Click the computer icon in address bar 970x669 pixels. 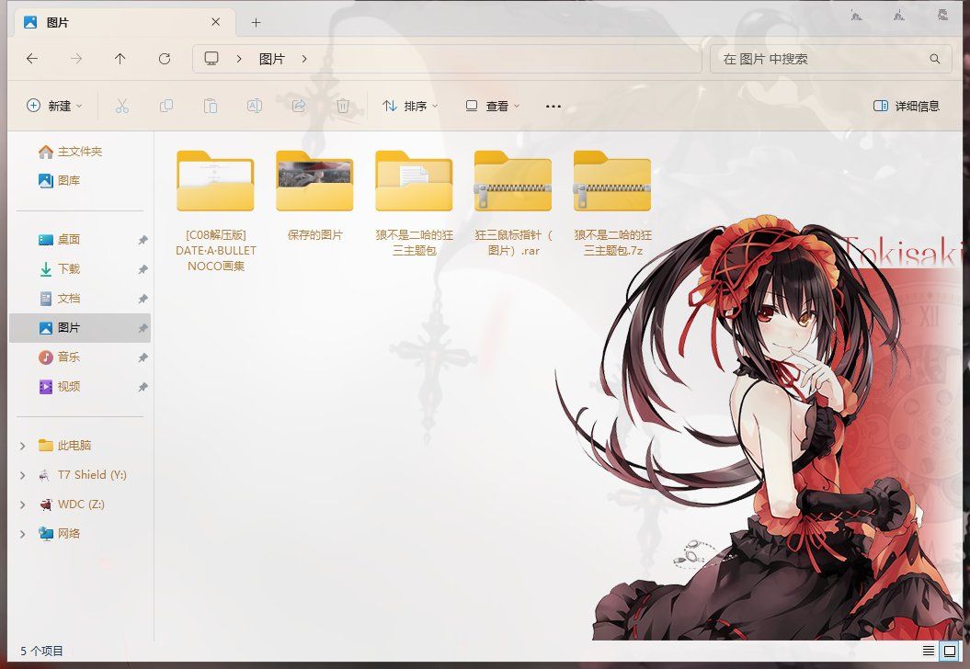click(211, 59)
